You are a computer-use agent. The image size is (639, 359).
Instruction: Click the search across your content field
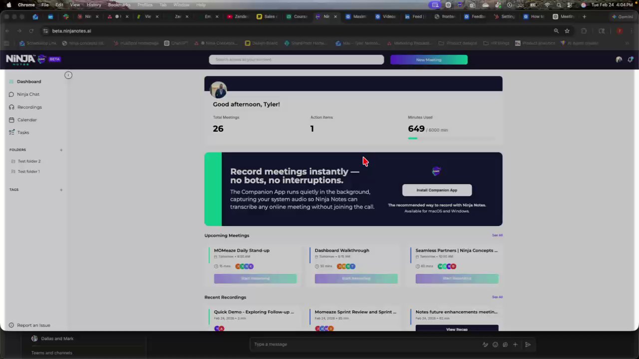pos(296,59)
